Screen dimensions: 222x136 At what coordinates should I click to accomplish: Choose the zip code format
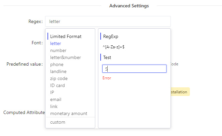coord(59,79)
